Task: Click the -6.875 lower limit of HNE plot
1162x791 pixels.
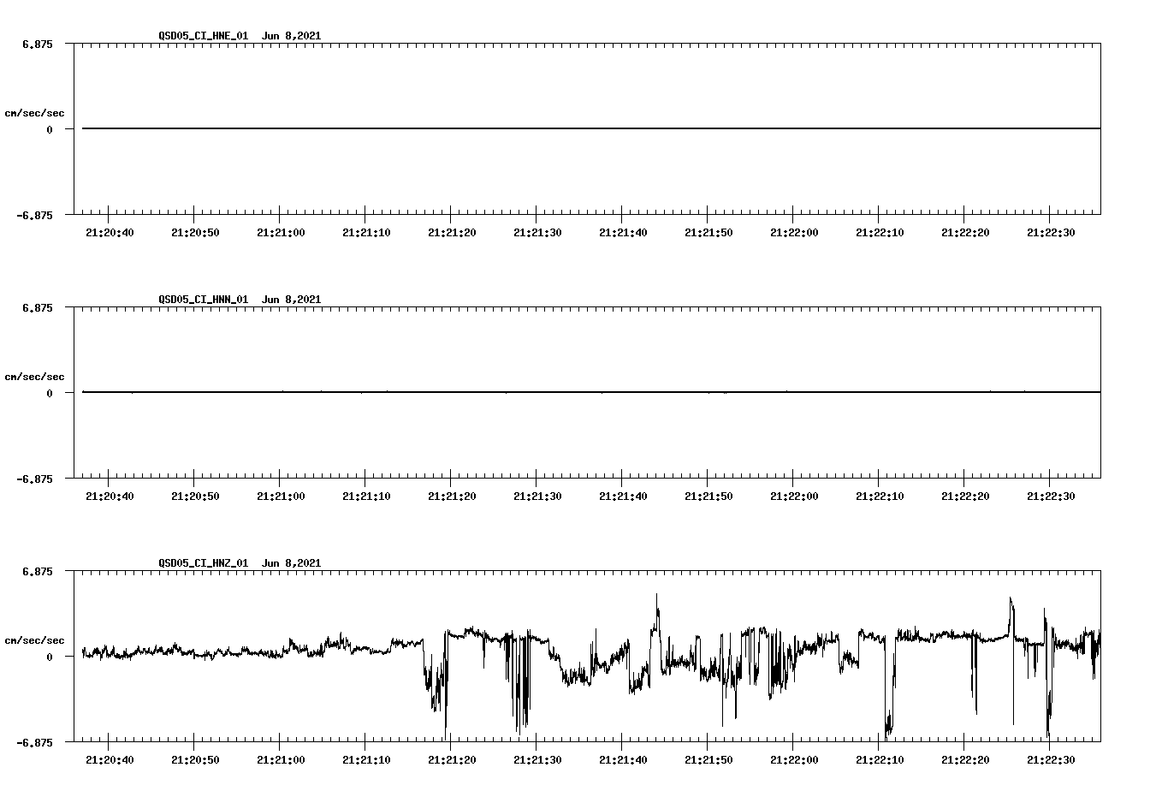Action: [x=34, y=215]
